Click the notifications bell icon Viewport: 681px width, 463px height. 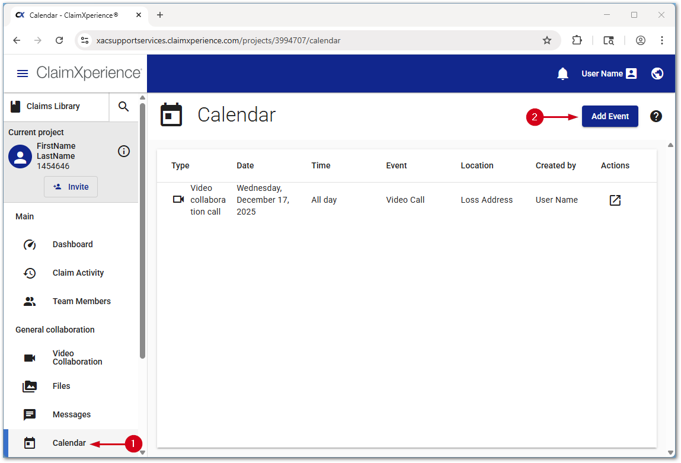click(x=562, y=74)
